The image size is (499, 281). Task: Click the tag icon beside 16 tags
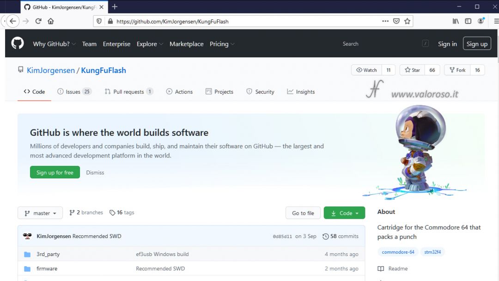[x=112, y=213]
